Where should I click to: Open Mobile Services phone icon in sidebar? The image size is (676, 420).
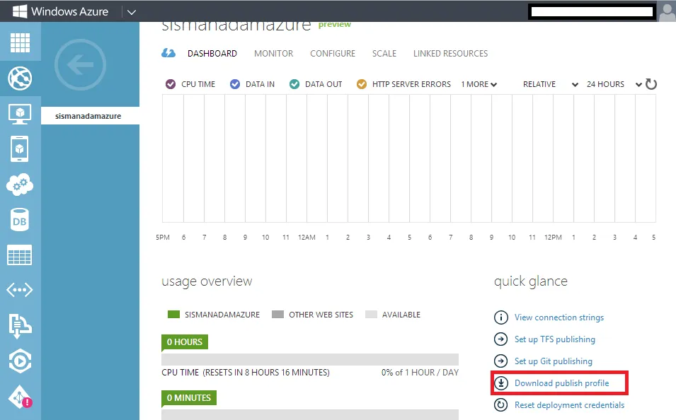[x=19, y=149]
